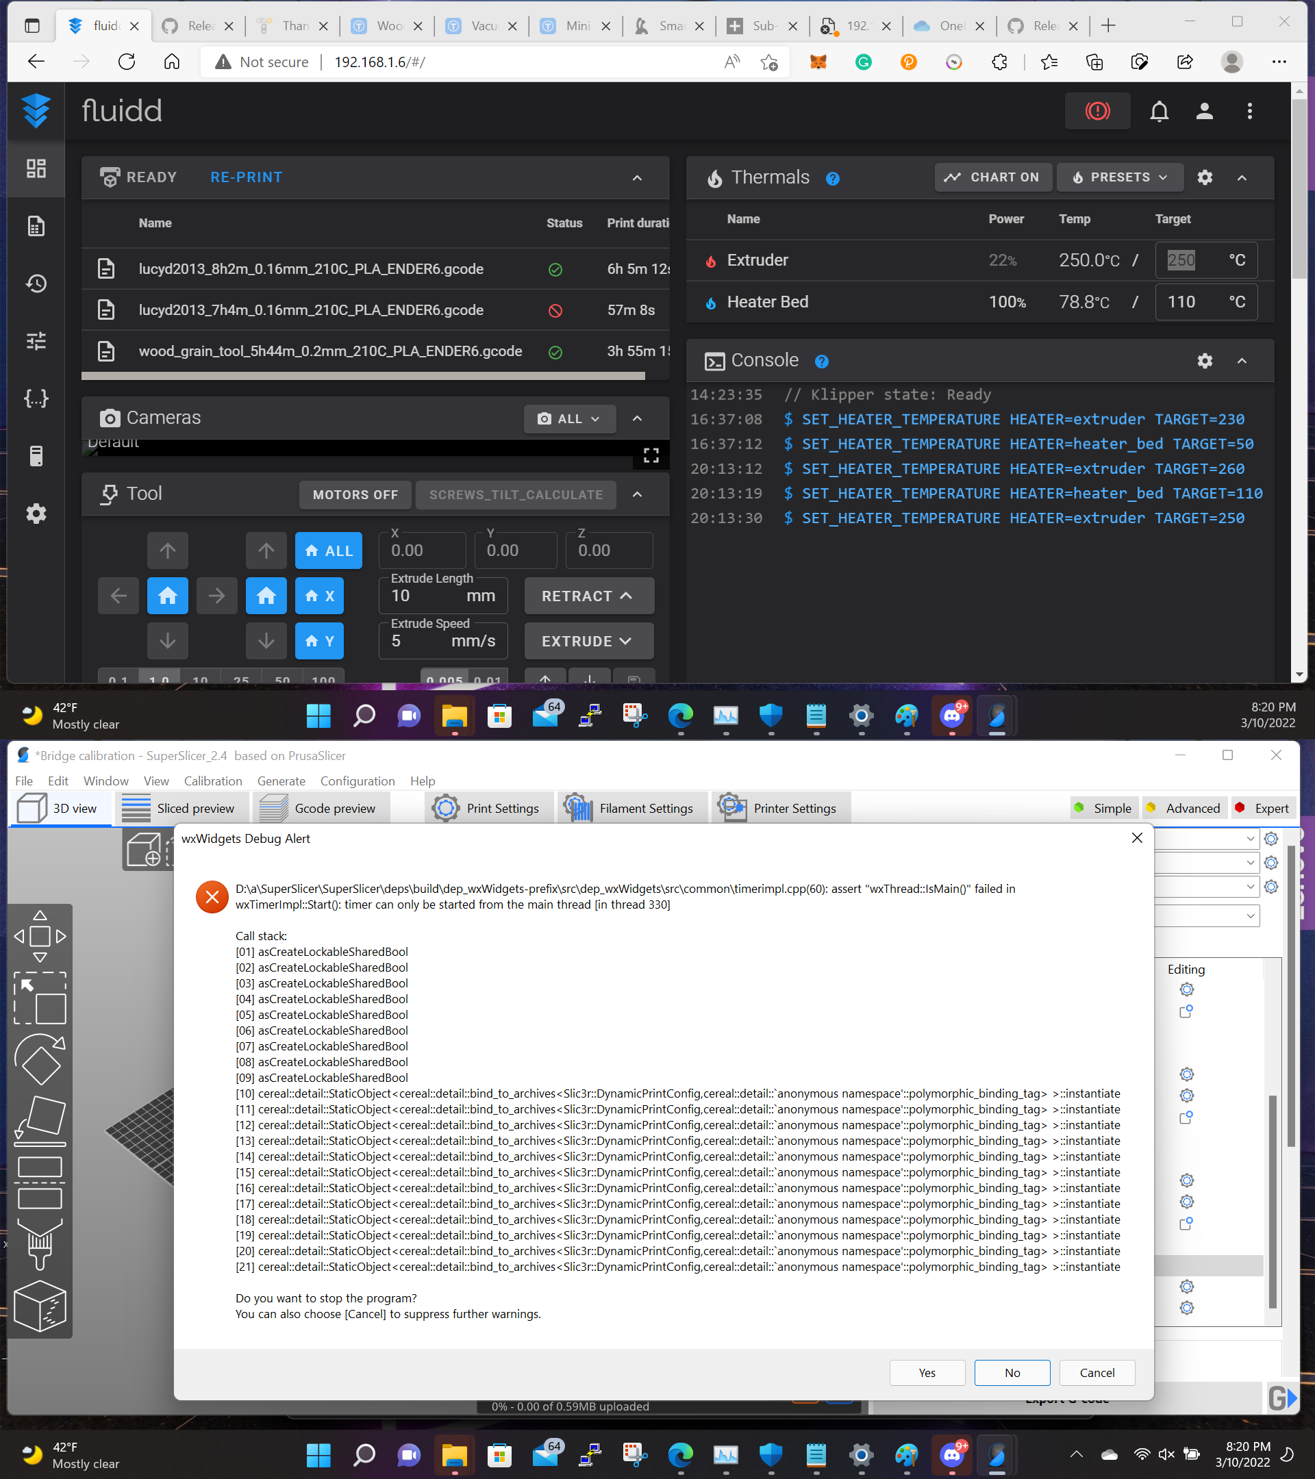Select the Place on face tool

tap(40, 1118)
